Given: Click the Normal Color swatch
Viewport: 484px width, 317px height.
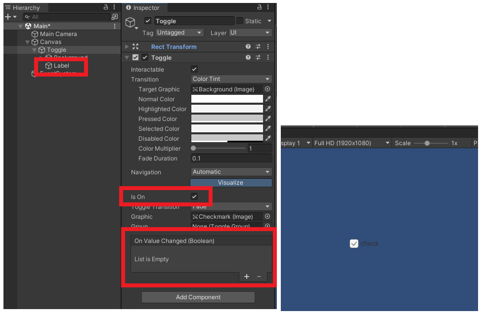Looking at the screenshot, I should 227,99.
